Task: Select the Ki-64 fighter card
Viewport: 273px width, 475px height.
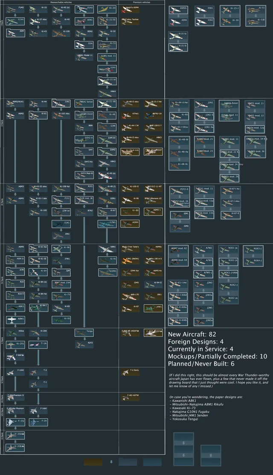Action: click(x=38, y=272)
